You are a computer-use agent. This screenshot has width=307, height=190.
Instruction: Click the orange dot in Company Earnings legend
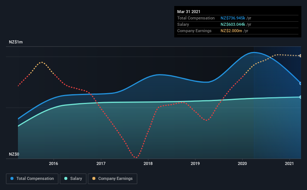click(x=94, y=178)
